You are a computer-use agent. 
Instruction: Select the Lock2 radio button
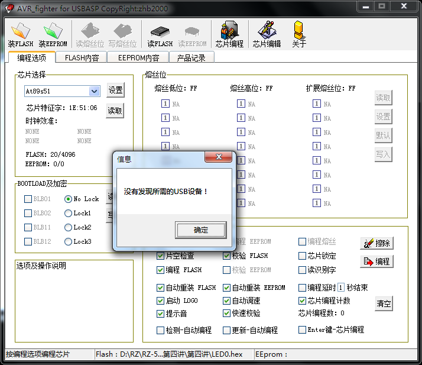(68, 227)
